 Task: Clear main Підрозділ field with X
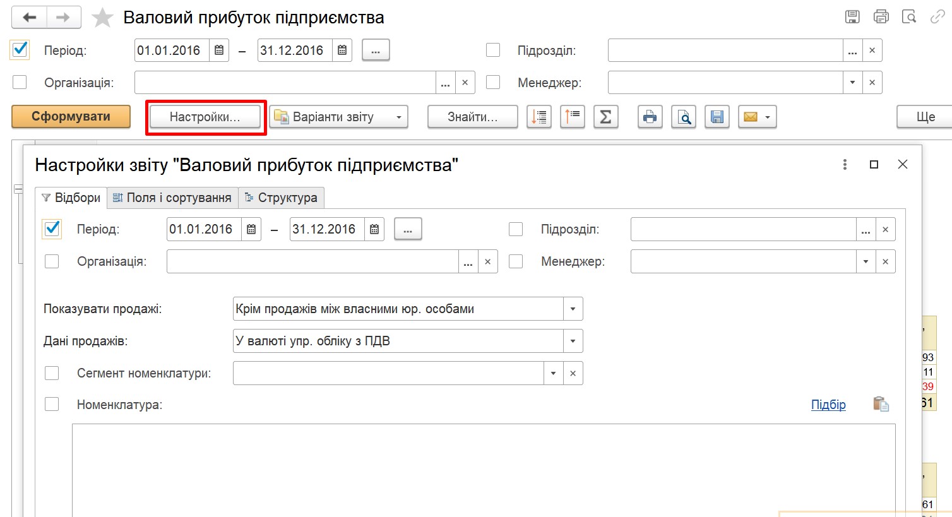click(x=872, y=51)
